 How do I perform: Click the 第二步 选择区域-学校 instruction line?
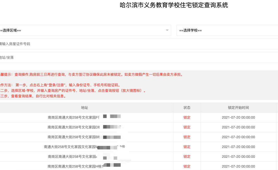(x=73, y=90)
